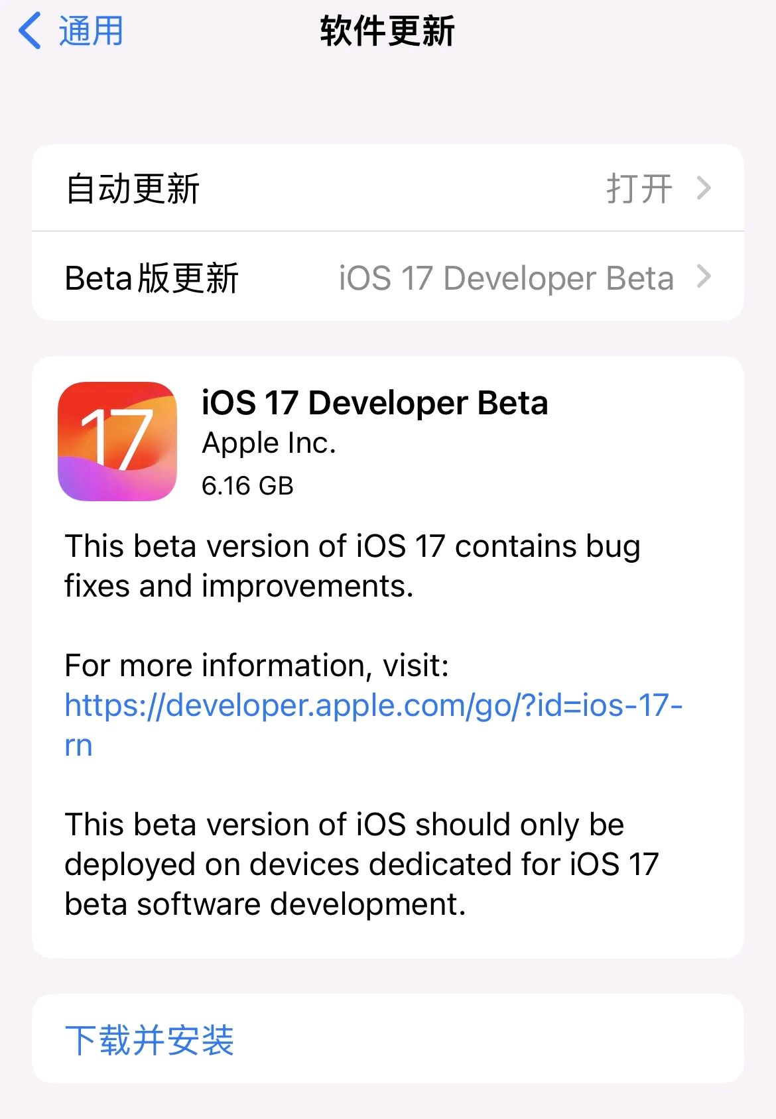Tap the bold iOS 17 Developer Beta heading

pos(375,403)
